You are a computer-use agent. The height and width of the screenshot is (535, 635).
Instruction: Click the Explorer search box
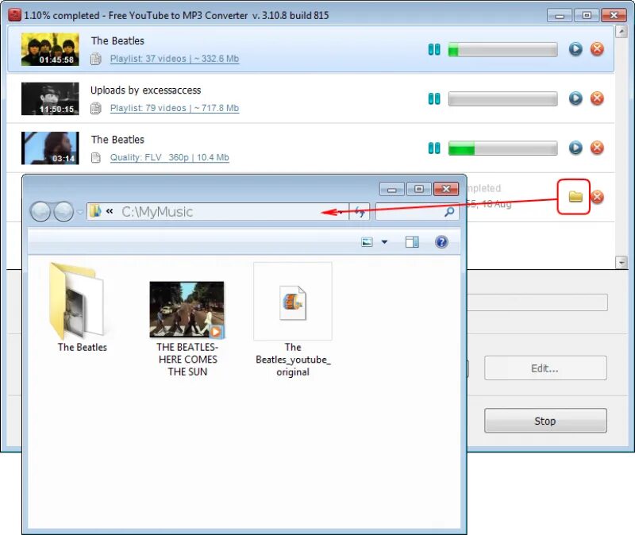tap(418, 212)
